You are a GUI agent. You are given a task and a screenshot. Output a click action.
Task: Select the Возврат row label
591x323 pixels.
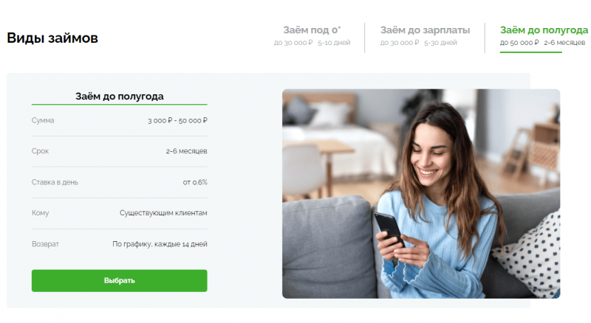(45, 244)
